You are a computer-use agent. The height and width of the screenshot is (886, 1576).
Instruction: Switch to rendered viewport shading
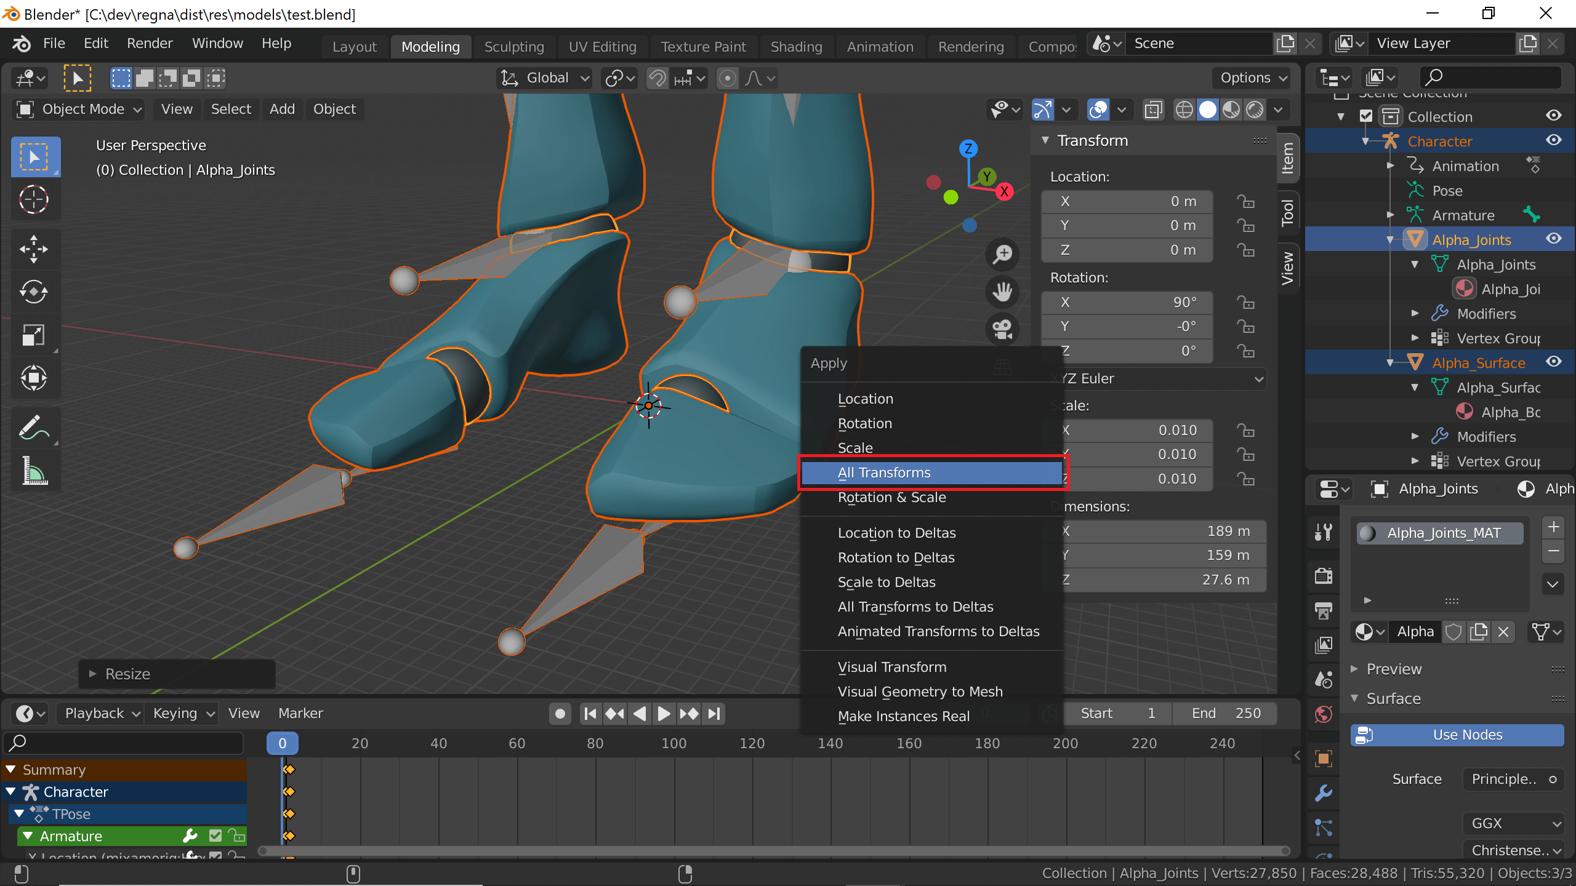[x=1254, y=110]
